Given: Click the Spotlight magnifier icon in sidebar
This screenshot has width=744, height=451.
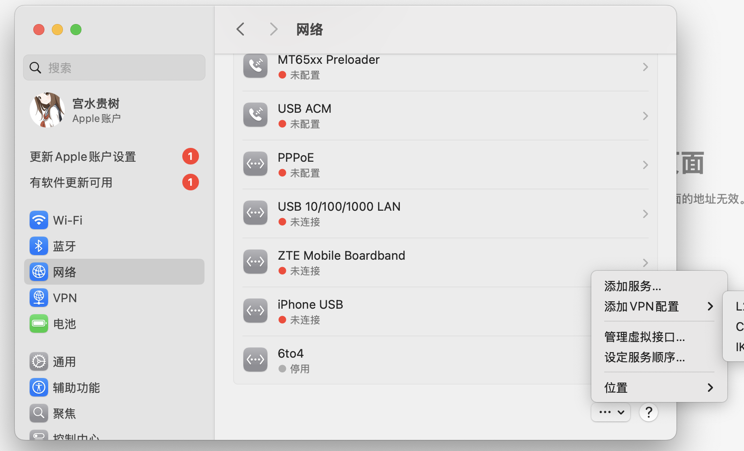Looking at the screenshot, I should pyautogui.click(x=39, y=413).
